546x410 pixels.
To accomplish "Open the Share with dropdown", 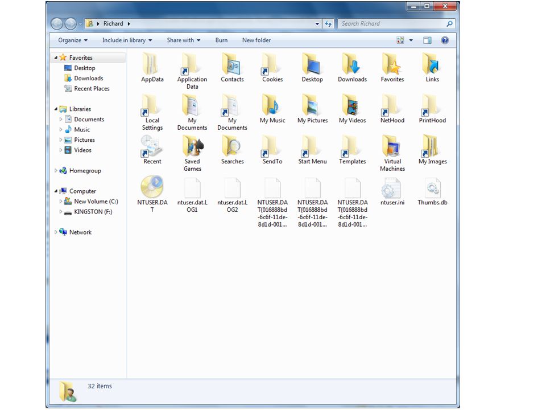I will tap(184, 40).
